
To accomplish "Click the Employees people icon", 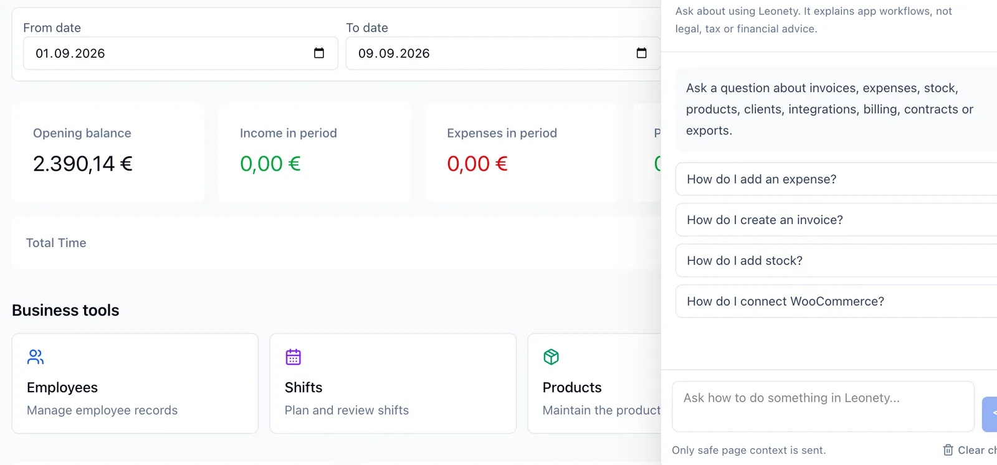I will pos(36,357).
